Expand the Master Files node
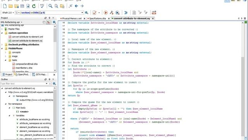This screenshot has width=248, height=140. tap(2, 29)
